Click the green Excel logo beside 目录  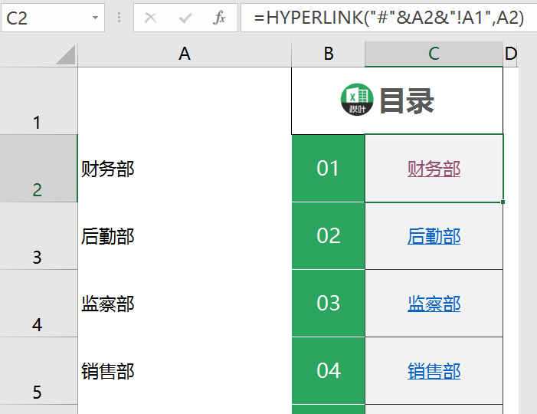(357, 100)
